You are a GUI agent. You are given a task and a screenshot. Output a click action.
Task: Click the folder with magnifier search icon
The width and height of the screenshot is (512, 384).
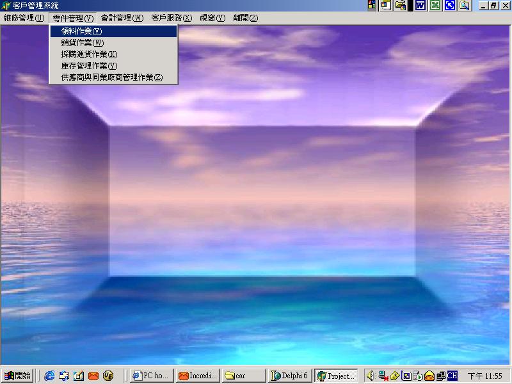click(x=465, y=5)
